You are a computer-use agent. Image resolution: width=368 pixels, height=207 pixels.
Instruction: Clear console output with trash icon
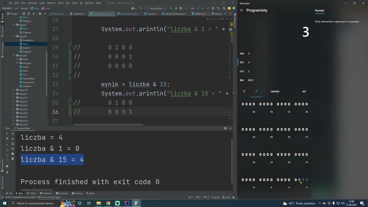pos(12,159)
